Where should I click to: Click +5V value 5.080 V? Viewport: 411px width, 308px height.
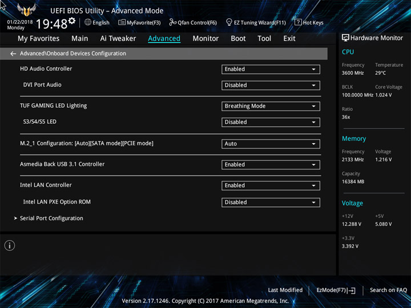click(x=384, y=224)
